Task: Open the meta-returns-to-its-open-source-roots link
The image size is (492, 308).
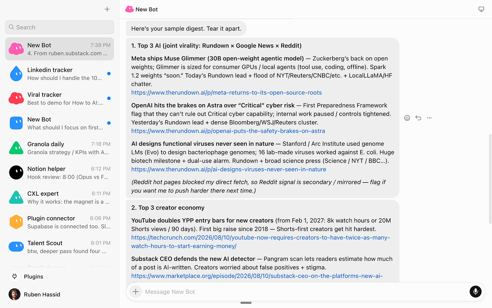Action: click(x=226, y=92)
